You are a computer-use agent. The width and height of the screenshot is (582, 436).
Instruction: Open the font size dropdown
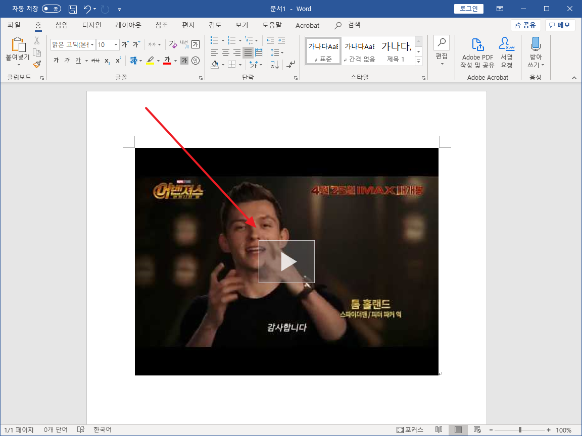click(x=116, y=44)
